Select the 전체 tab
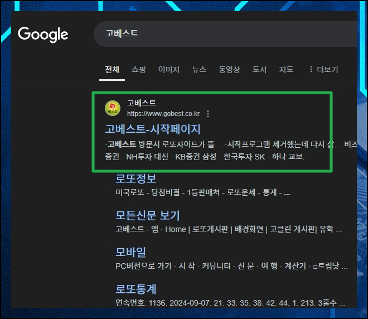The height and width of the screenshot is (319, 368). 112,70
